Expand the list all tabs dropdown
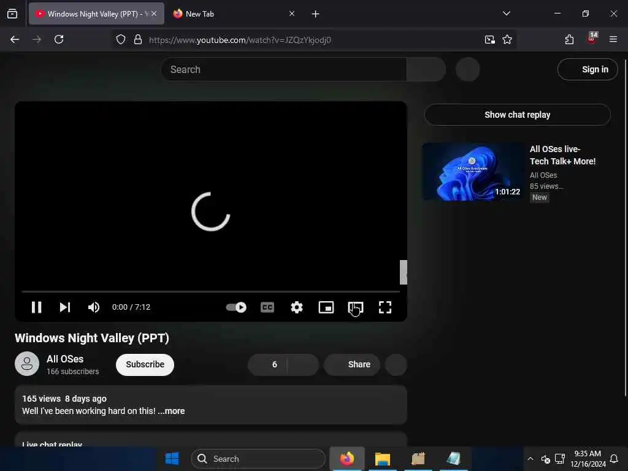The height and width of the screenshot is (471, 628). (x=506, y=13)
